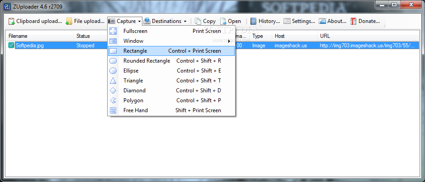Click the Clipboard upload toolbar icon

coord(11,21)
